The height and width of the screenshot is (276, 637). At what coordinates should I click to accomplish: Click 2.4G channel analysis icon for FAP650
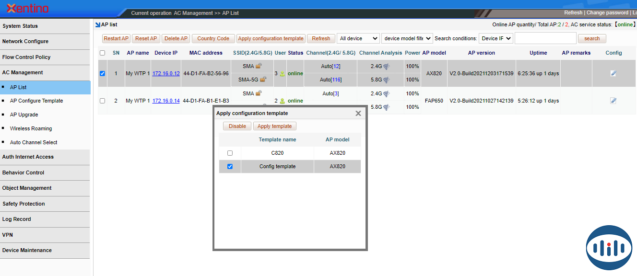(386, 94)
